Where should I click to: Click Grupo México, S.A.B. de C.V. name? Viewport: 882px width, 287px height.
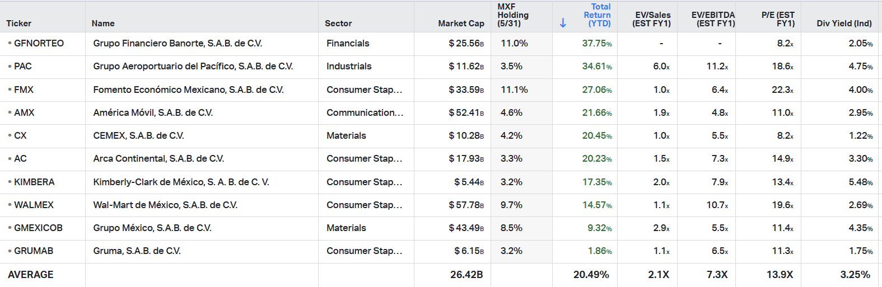(152, 228)
